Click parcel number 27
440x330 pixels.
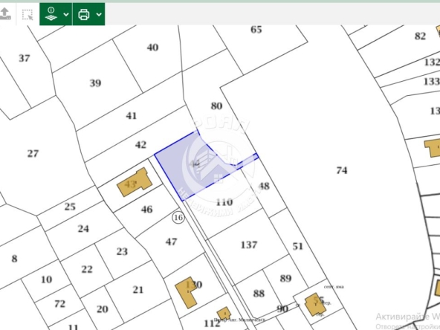(33, 154)
